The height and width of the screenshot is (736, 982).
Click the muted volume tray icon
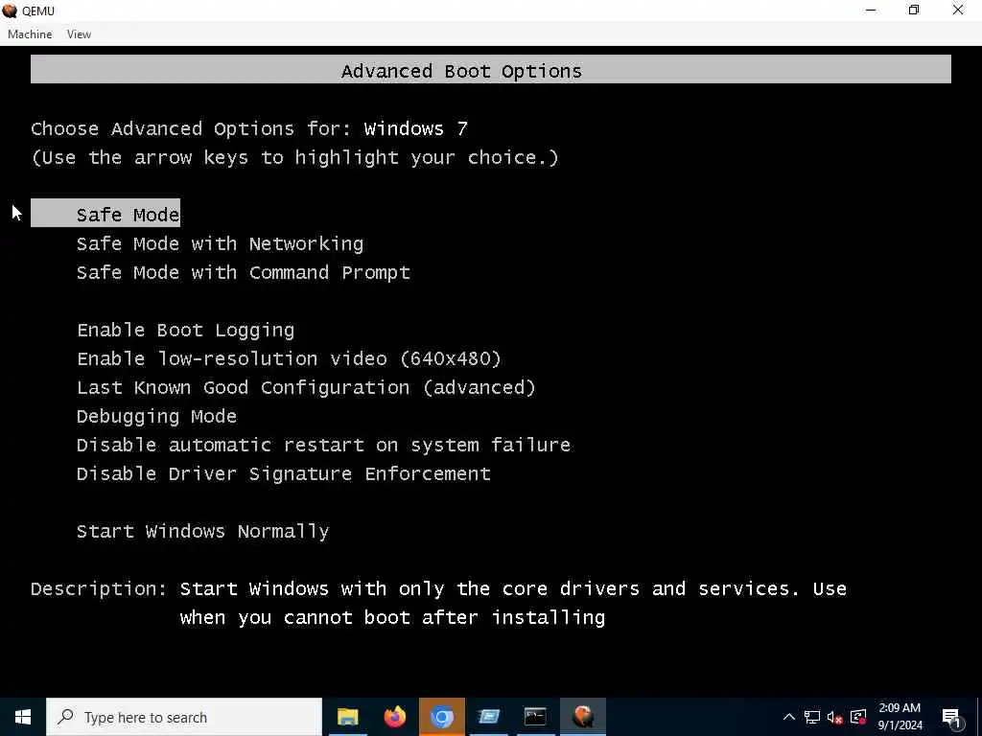click(835, 717)
